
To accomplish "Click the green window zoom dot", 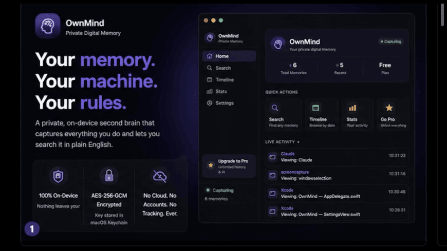I will click(x=221, y=20).
